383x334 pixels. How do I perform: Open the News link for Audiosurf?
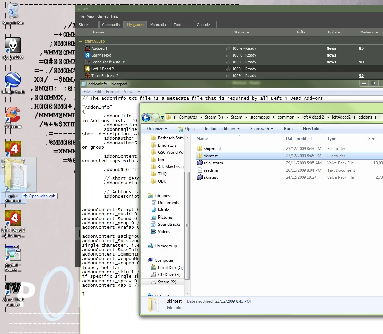pyautogui.click(x=331, y=48)
